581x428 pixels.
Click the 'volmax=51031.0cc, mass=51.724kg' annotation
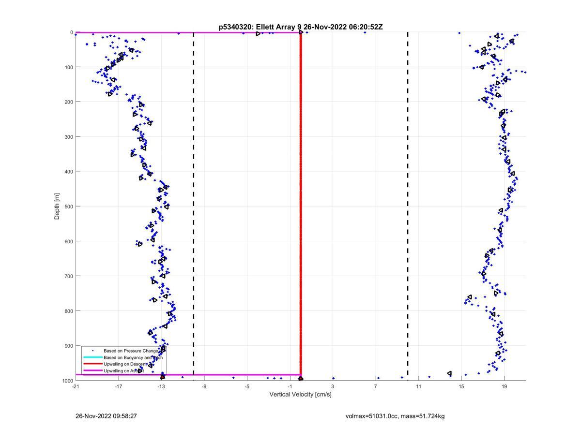click(395, 416)
